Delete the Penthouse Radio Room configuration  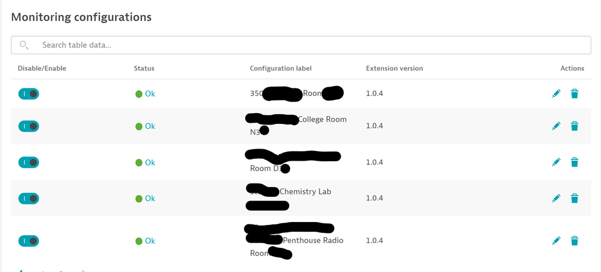pyautogui.click(x=575, y=241)
